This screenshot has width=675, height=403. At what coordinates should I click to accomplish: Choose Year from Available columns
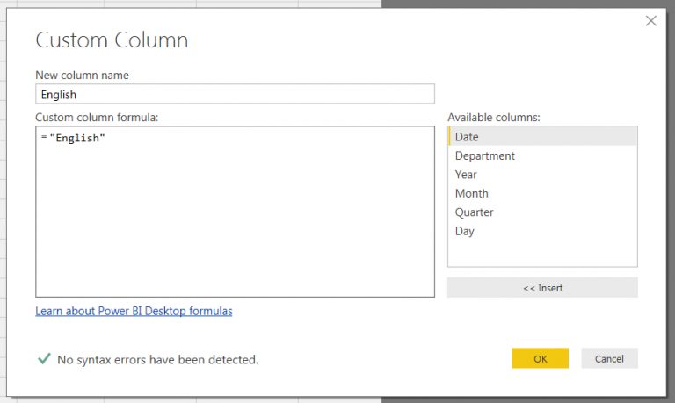click(466, 175)
